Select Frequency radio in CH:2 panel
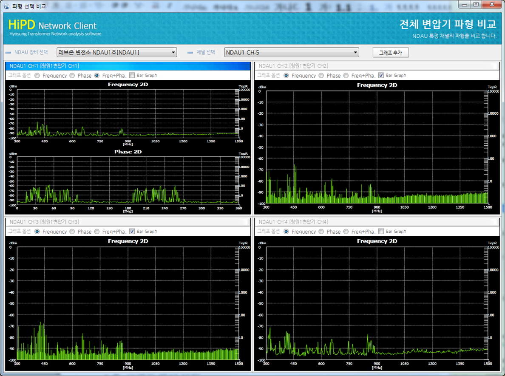The height and width of the screenshot is (376, 505). 287,75
